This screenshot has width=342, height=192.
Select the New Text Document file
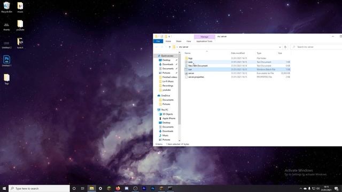point(237,66)
